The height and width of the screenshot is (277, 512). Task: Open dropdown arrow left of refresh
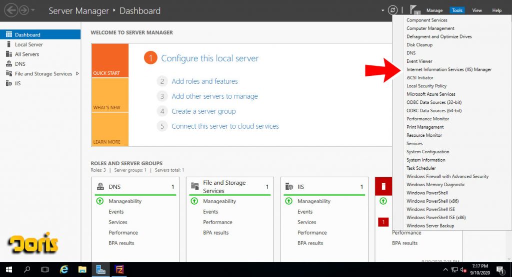click(x=382, y=10)
